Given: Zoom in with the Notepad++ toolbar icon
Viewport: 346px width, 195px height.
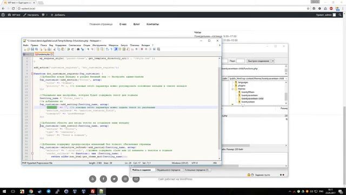Looking at the screenshot, I should (x=88, y=49).
